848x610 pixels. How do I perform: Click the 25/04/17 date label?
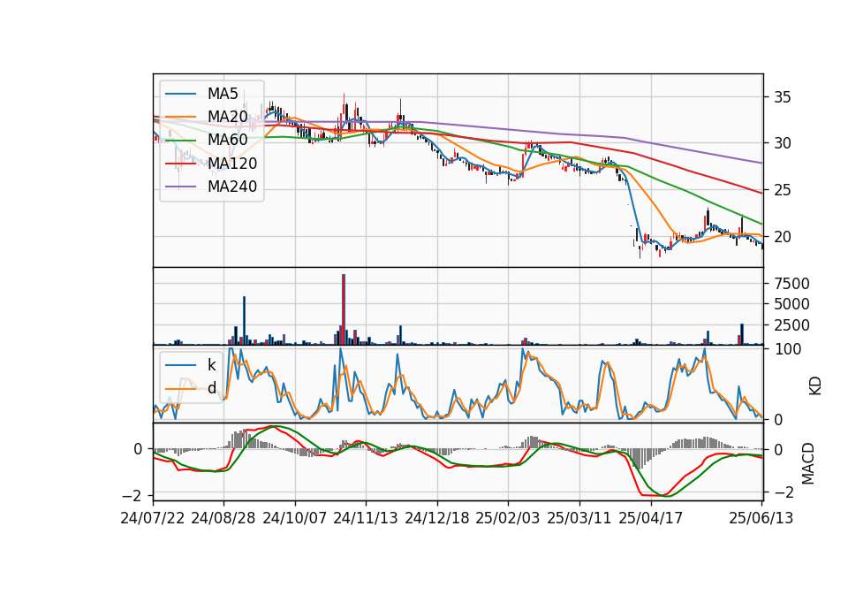651,518
